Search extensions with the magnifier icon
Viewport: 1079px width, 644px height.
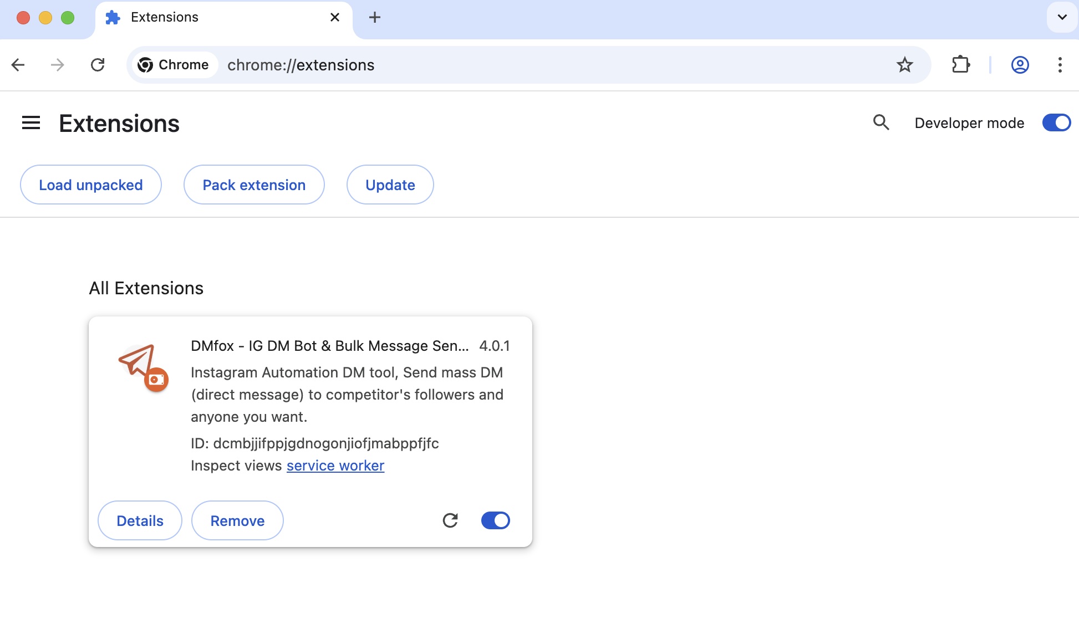pyautogui.click(x=881, y=122)
